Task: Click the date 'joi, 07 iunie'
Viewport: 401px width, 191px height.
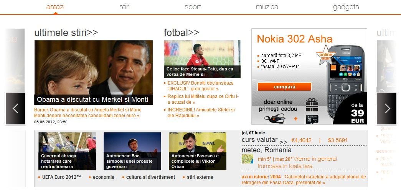Action: 253,133
